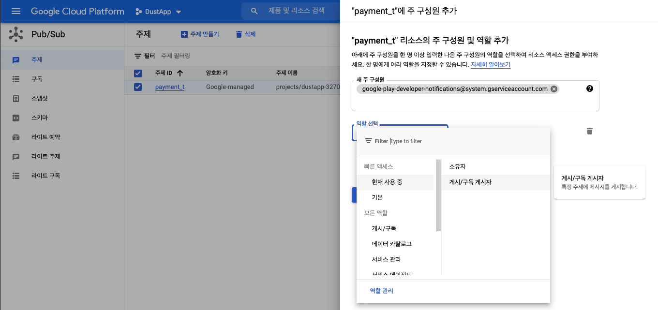Screen dimensions: 658x310
Task: Select 현재 사용 중 category
Action: (x=395, y=182)
